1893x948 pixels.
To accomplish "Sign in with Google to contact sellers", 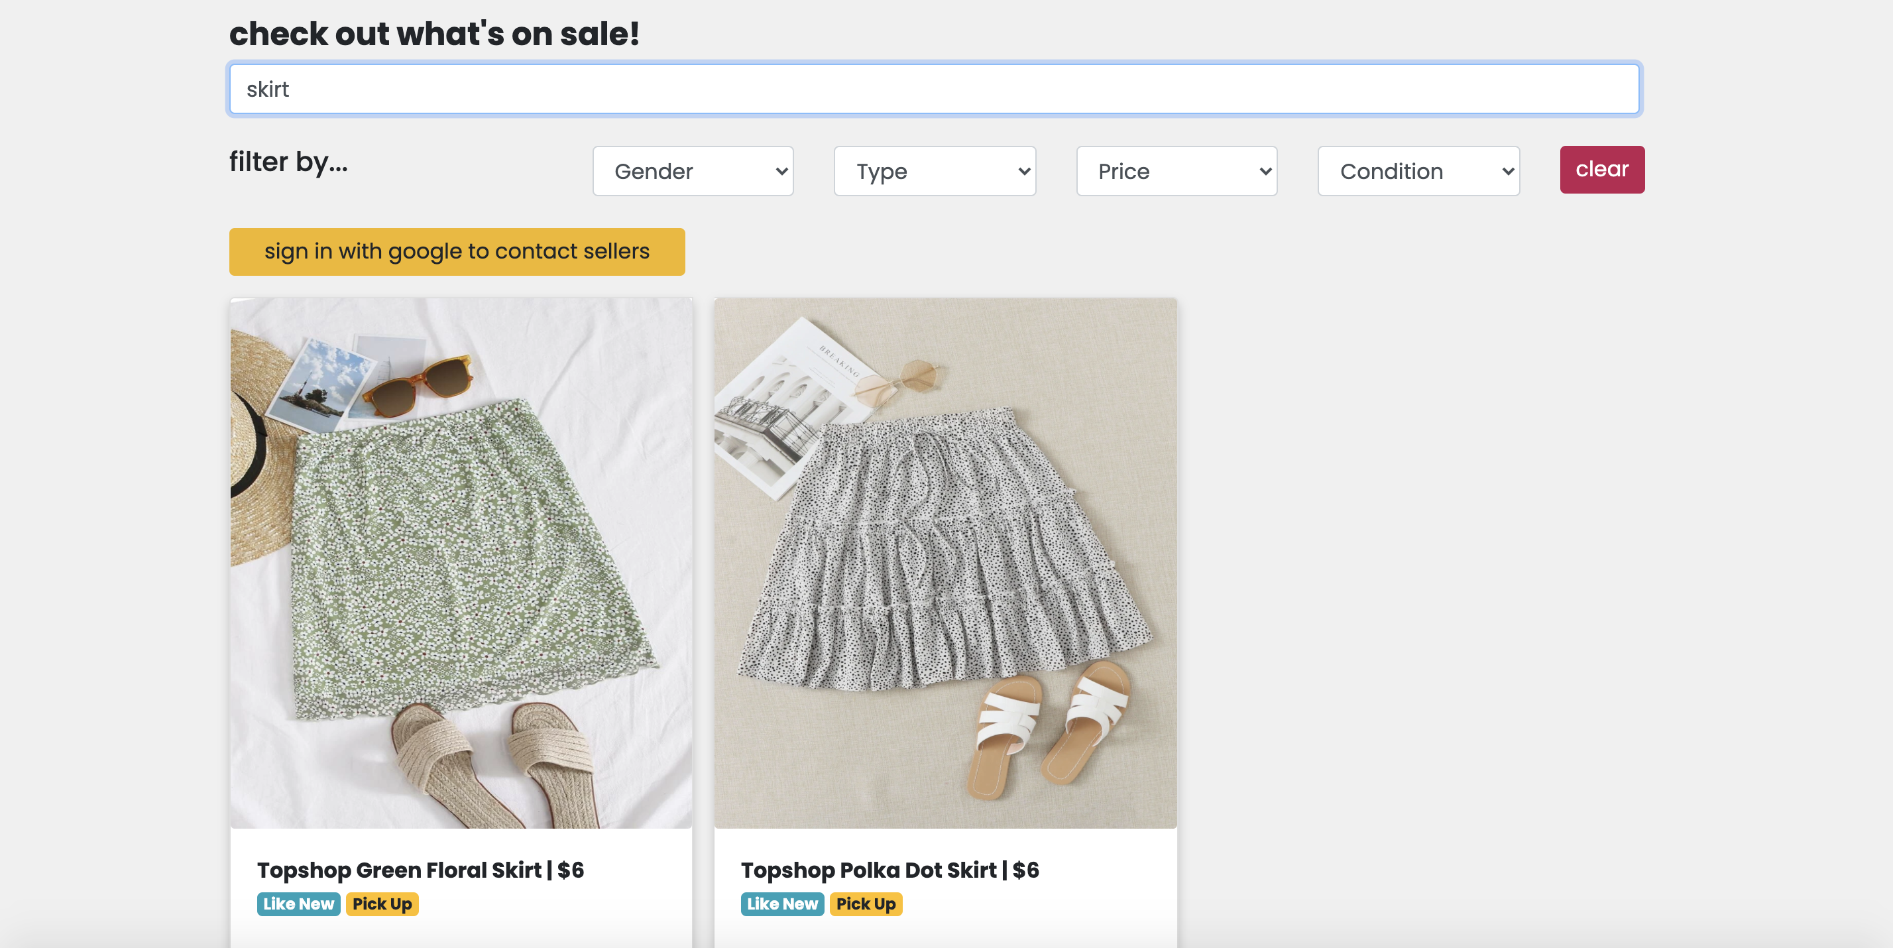I will point(456,251).
